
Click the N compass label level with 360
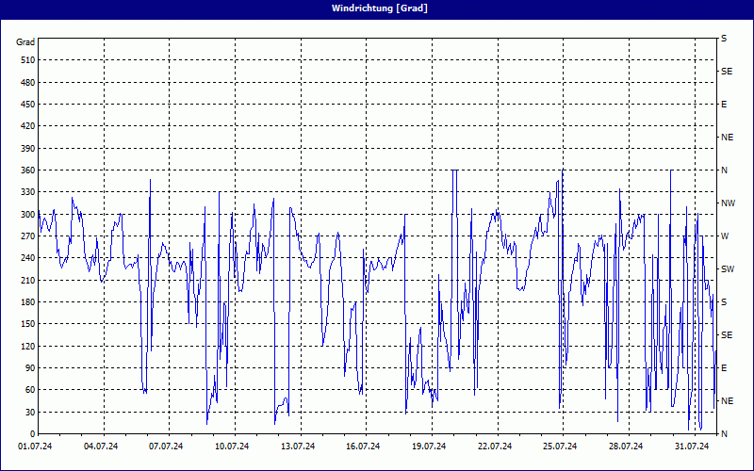tap(724, 171)
